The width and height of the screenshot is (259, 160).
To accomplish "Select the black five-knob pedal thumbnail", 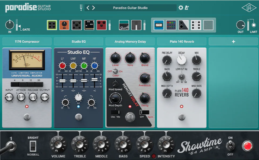I will tap(77, 25).
